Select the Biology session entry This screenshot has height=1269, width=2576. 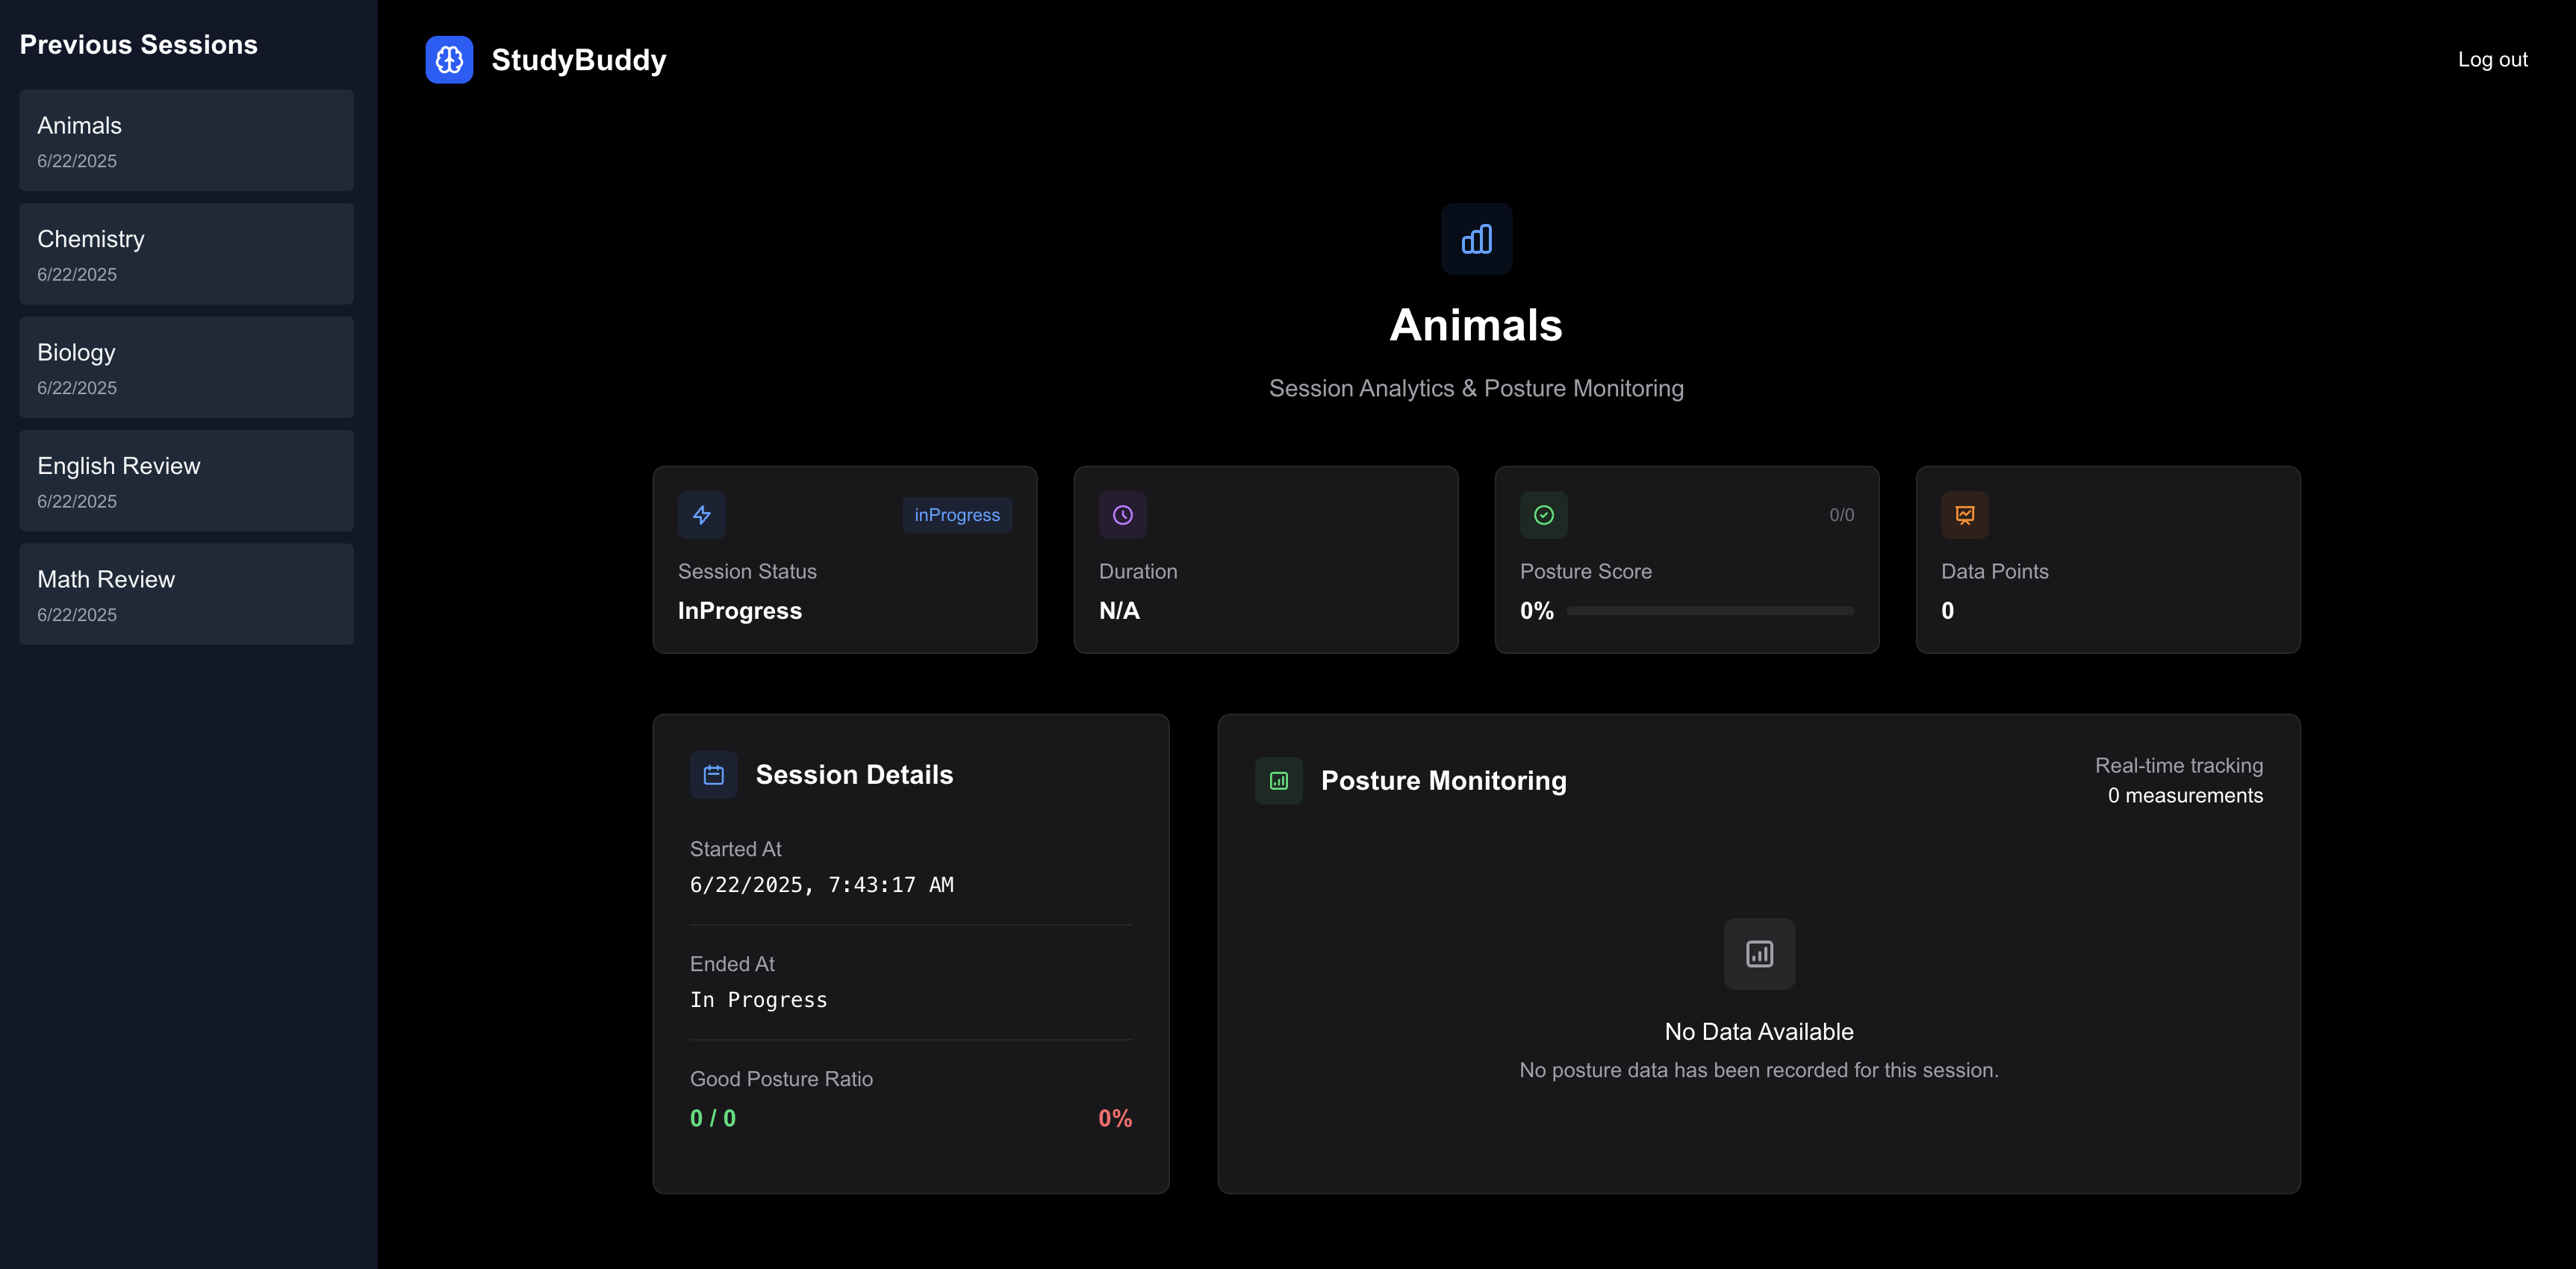[x=186, y=367]
